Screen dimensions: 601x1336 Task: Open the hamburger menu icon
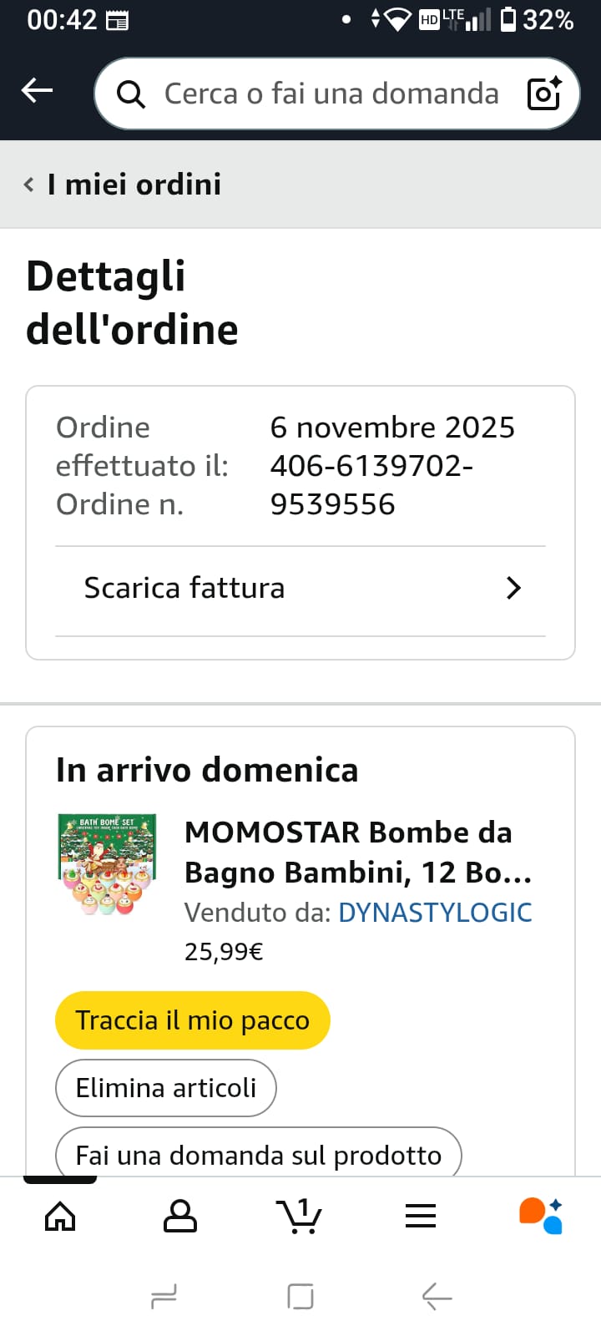coord(421,1217)
